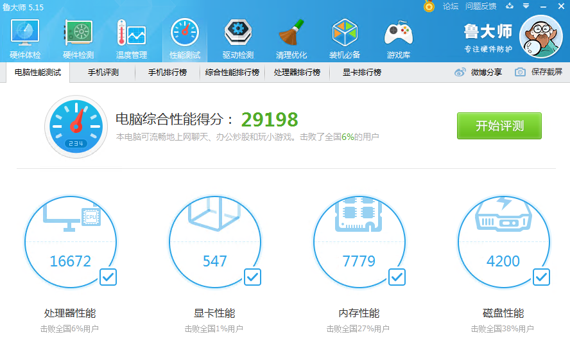Click the 鲁大师 5.15 window title
The image size is (570, 339).
click(x=23, y=7)
